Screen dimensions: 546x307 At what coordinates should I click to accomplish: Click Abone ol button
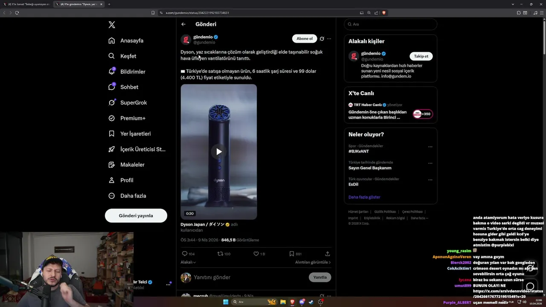pos(305,38)
